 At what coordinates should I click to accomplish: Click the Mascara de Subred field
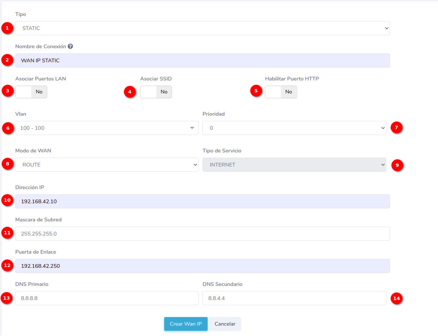coord(202,234)
